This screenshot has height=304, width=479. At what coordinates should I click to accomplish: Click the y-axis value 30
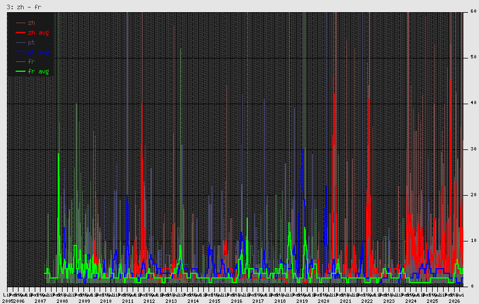pos(473,149)
